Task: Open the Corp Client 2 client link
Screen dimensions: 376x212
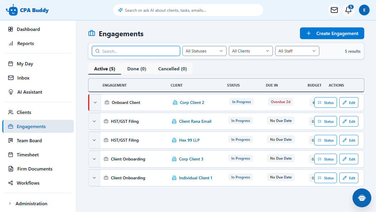Action: click(192, 102)
